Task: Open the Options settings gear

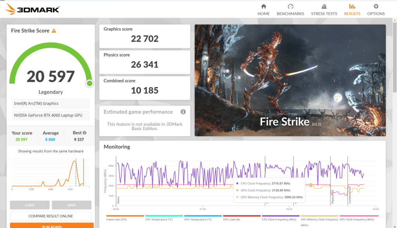Action: pyautogui.click(x=376, y=9)
